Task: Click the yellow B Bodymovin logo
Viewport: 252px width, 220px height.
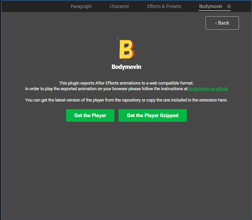Action: click(x=126, y=49)
